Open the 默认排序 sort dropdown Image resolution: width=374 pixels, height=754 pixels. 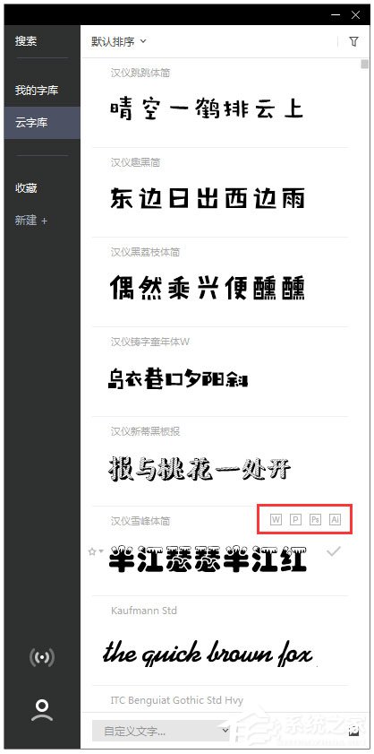pyautogui.click(x=118, y=41)
